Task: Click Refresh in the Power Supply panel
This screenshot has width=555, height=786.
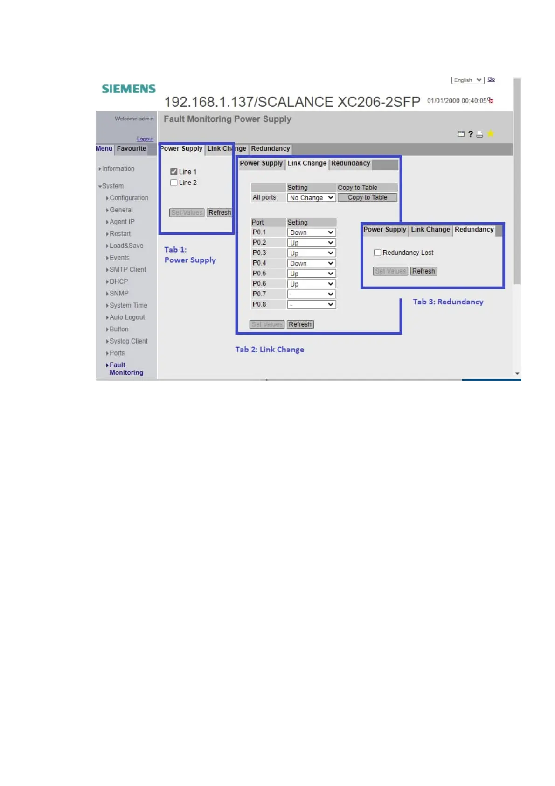Action: tap(220, 212)
